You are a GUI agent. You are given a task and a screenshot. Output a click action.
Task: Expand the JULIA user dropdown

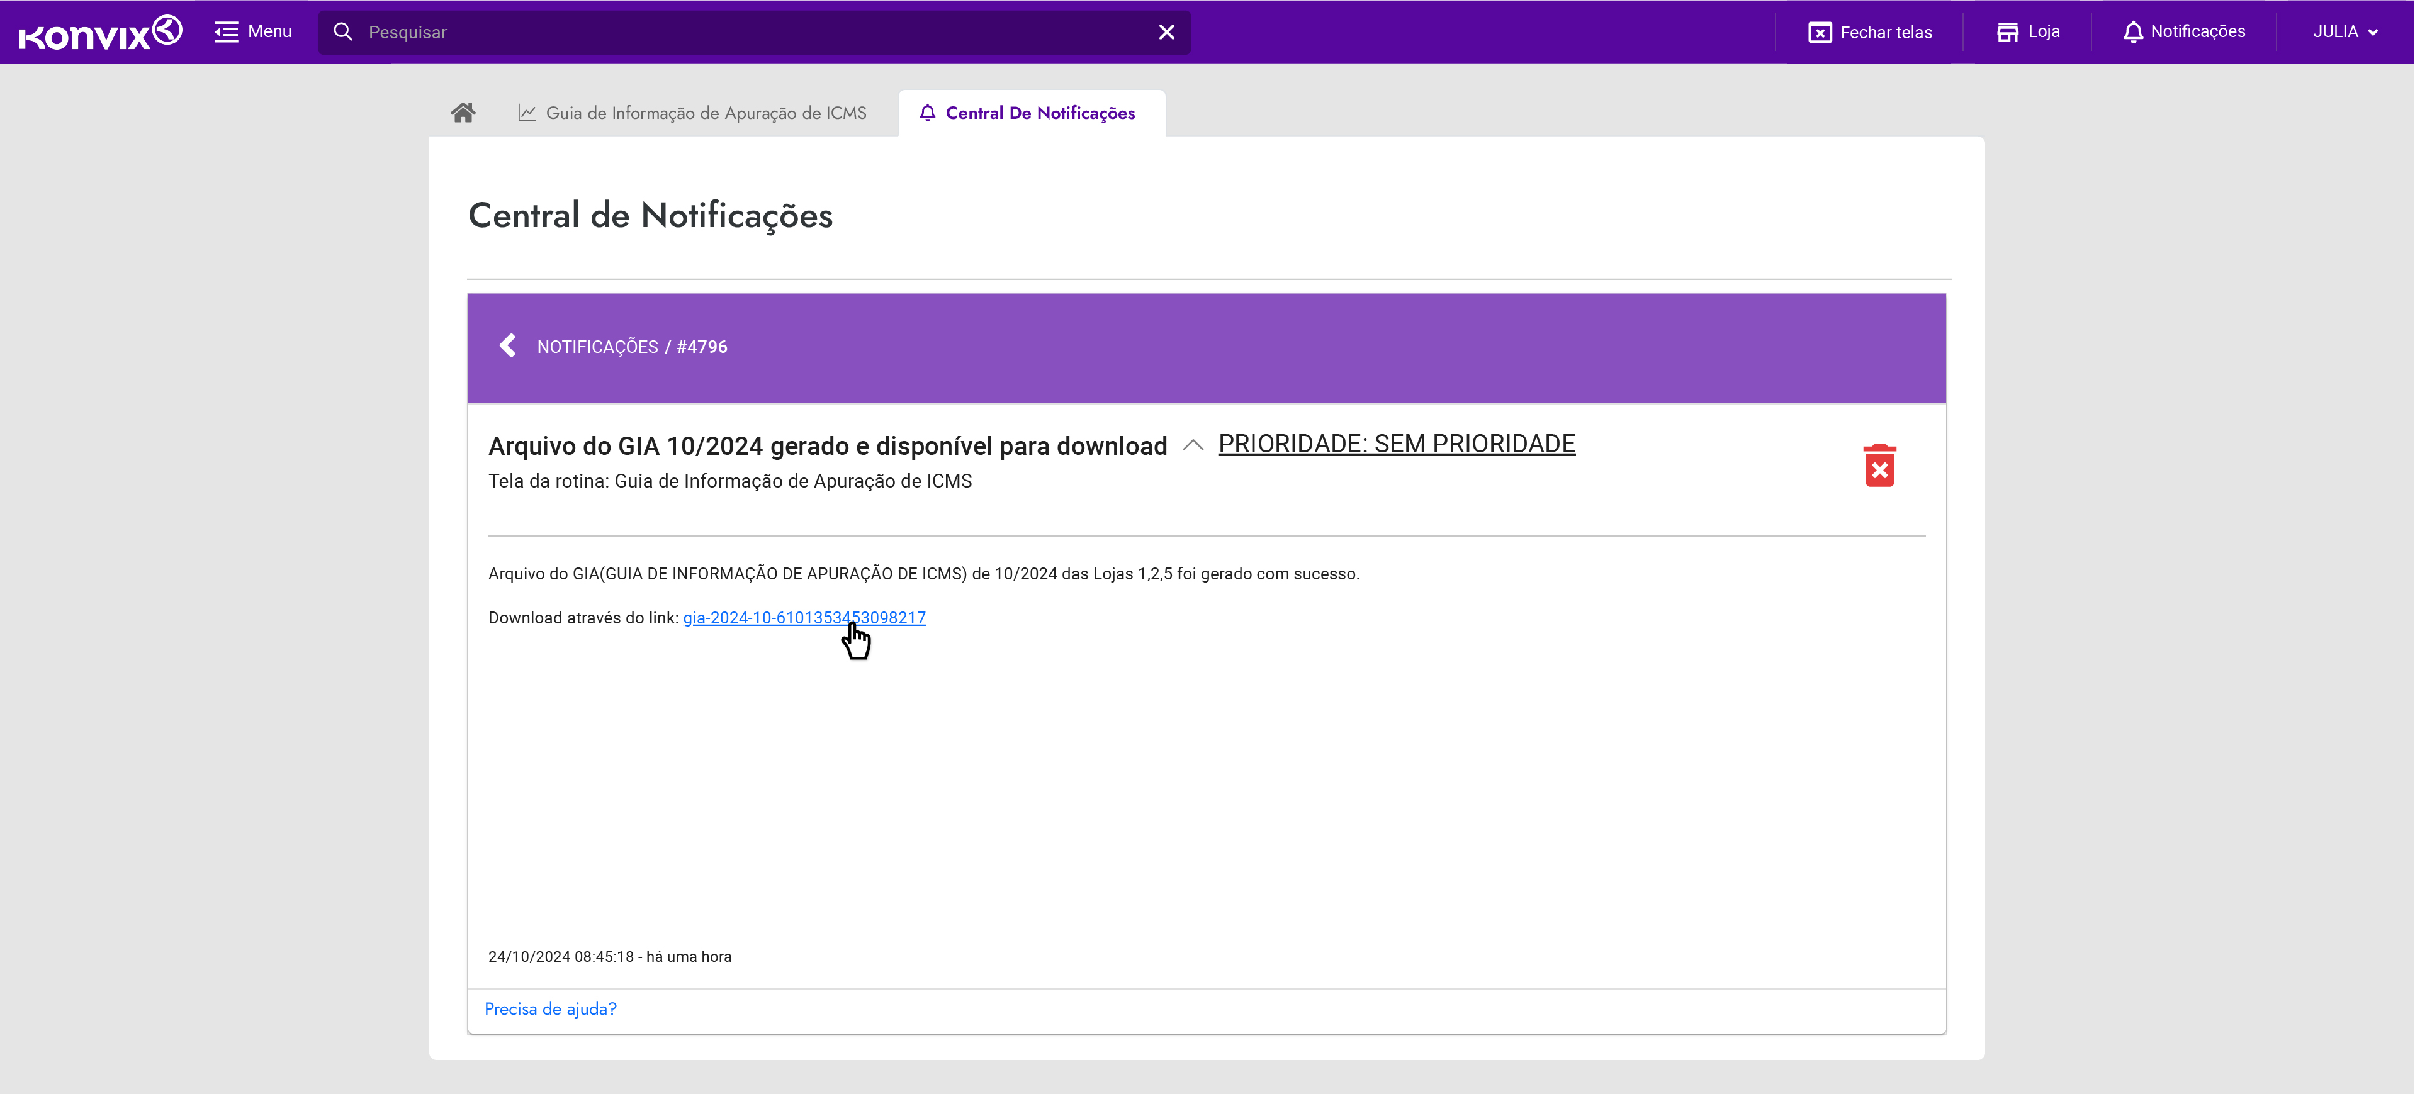pos(2345,32)
